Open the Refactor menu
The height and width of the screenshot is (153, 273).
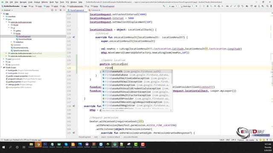click(x=44, y=2)
